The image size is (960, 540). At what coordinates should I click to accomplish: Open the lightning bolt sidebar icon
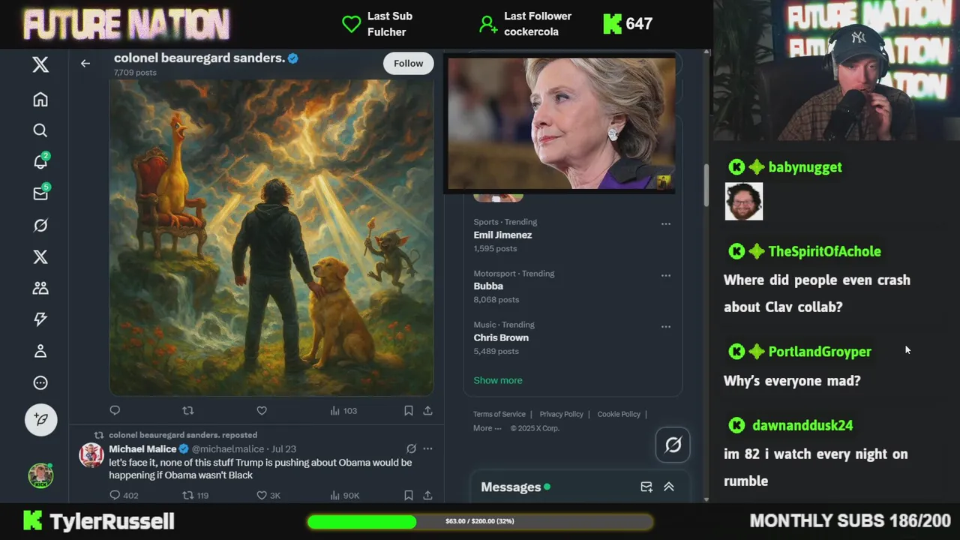40,319
